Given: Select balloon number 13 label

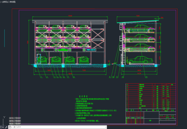Looking at the screenshot, I should coord(146,77).
